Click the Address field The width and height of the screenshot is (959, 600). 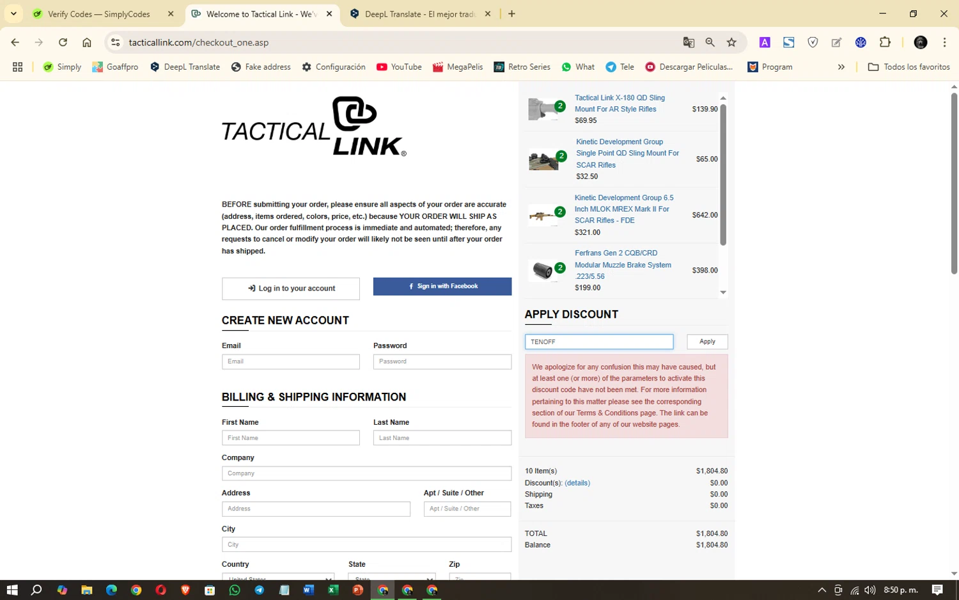point(316,509)
